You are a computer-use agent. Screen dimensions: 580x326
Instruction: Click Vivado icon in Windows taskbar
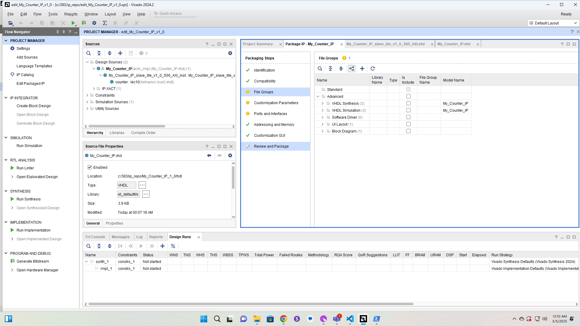[x=363, y=319]
